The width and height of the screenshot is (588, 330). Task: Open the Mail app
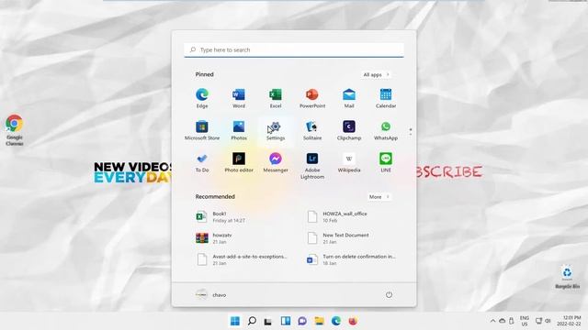349,98
